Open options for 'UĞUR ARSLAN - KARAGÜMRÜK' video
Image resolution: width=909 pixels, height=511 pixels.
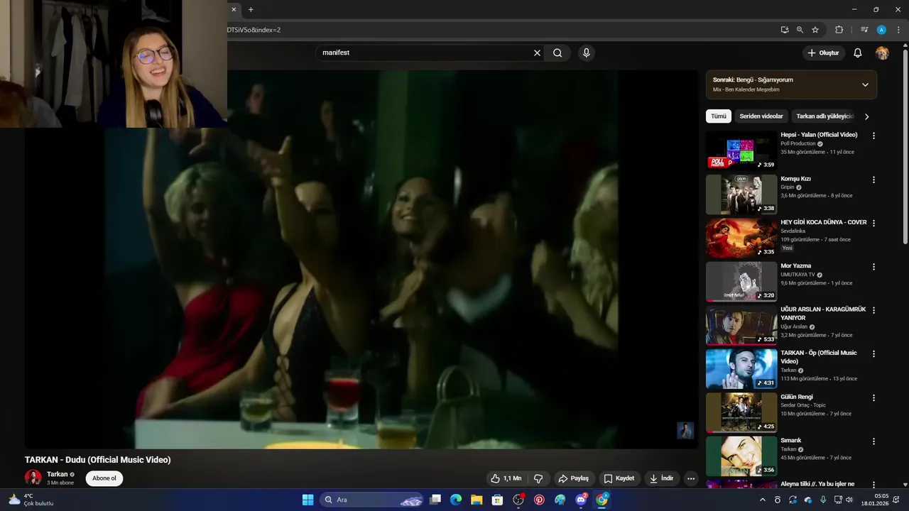873,310
